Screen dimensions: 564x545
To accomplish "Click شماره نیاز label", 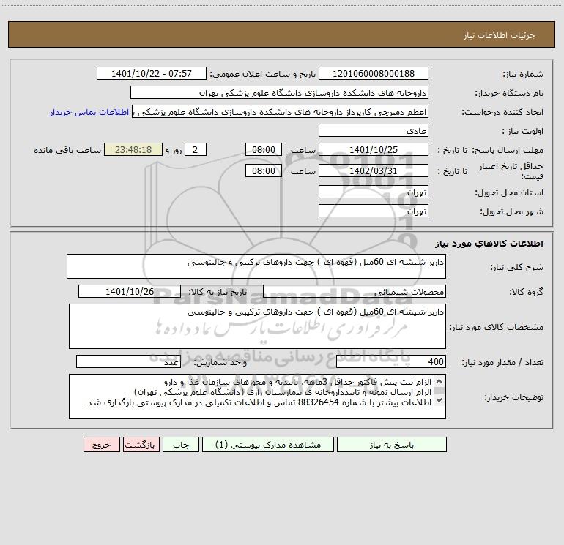I will pos(523,75).
